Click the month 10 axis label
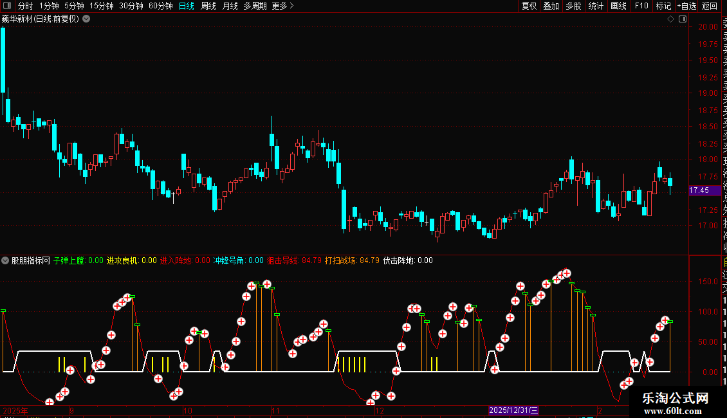 tap(187, 410)
